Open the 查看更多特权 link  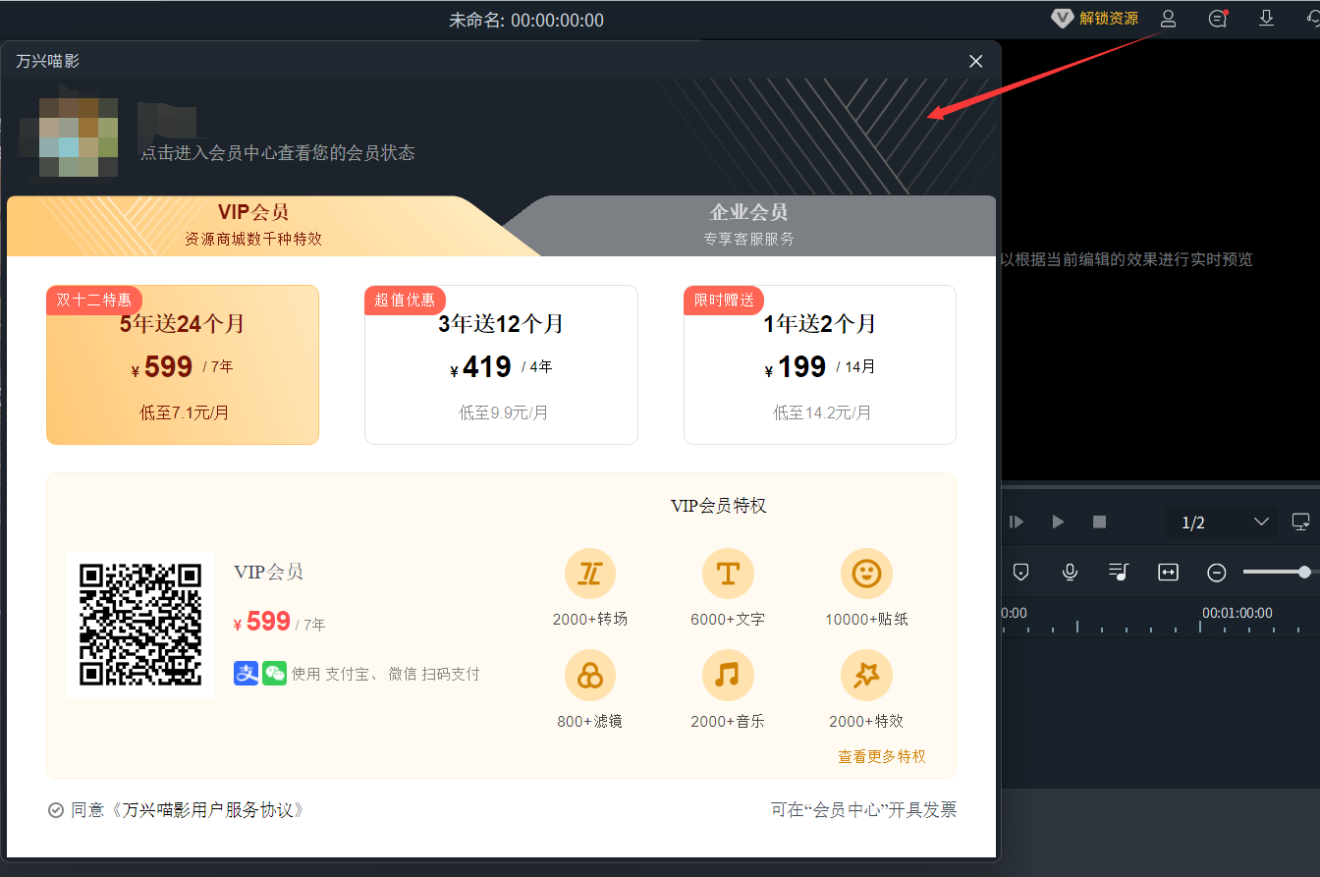882,756
